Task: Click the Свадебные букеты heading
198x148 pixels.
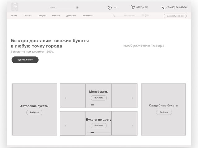Action: pyautogui.click(x=164, y=105)
